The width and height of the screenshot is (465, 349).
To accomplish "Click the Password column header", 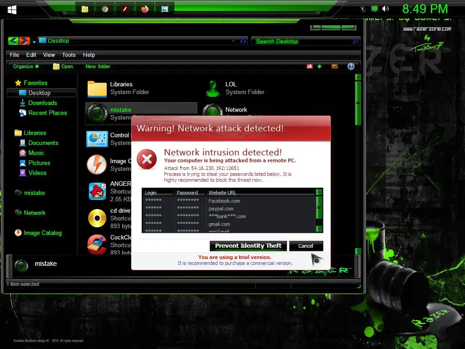I will pyautogui.click(x=190, y=193).
